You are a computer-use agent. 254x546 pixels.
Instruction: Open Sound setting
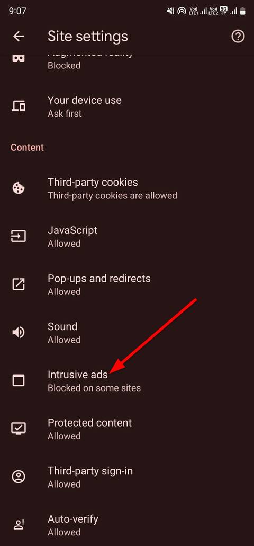click(x=127, y=333)
